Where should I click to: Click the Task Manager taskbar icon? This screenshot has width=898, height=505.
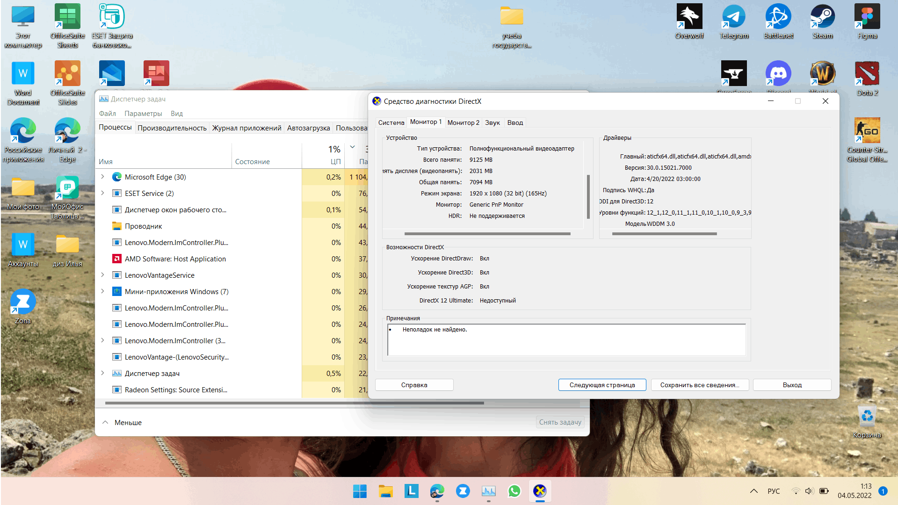pyautogui.click(x=488, y=491)
